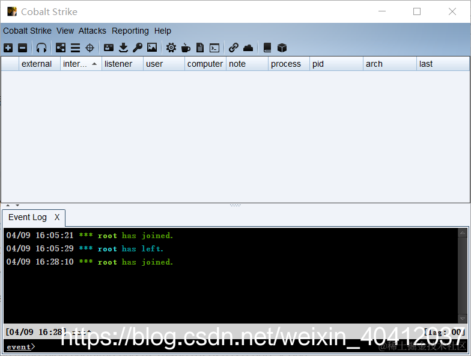The width and height of the screenshot is (471, 356).
Task: Open the View menu
Action: (x=65, y=31)
